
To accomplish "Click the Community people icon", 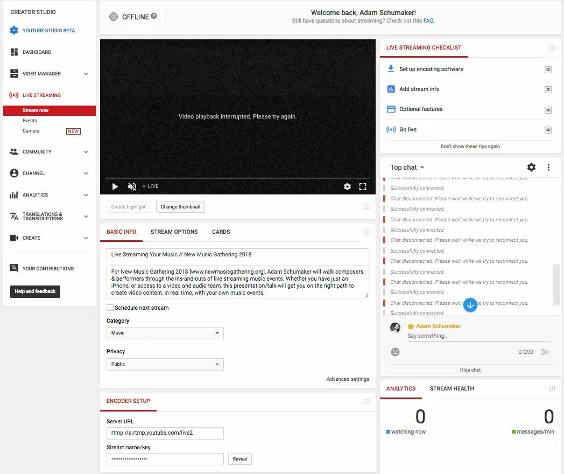I will click(14, 151).
